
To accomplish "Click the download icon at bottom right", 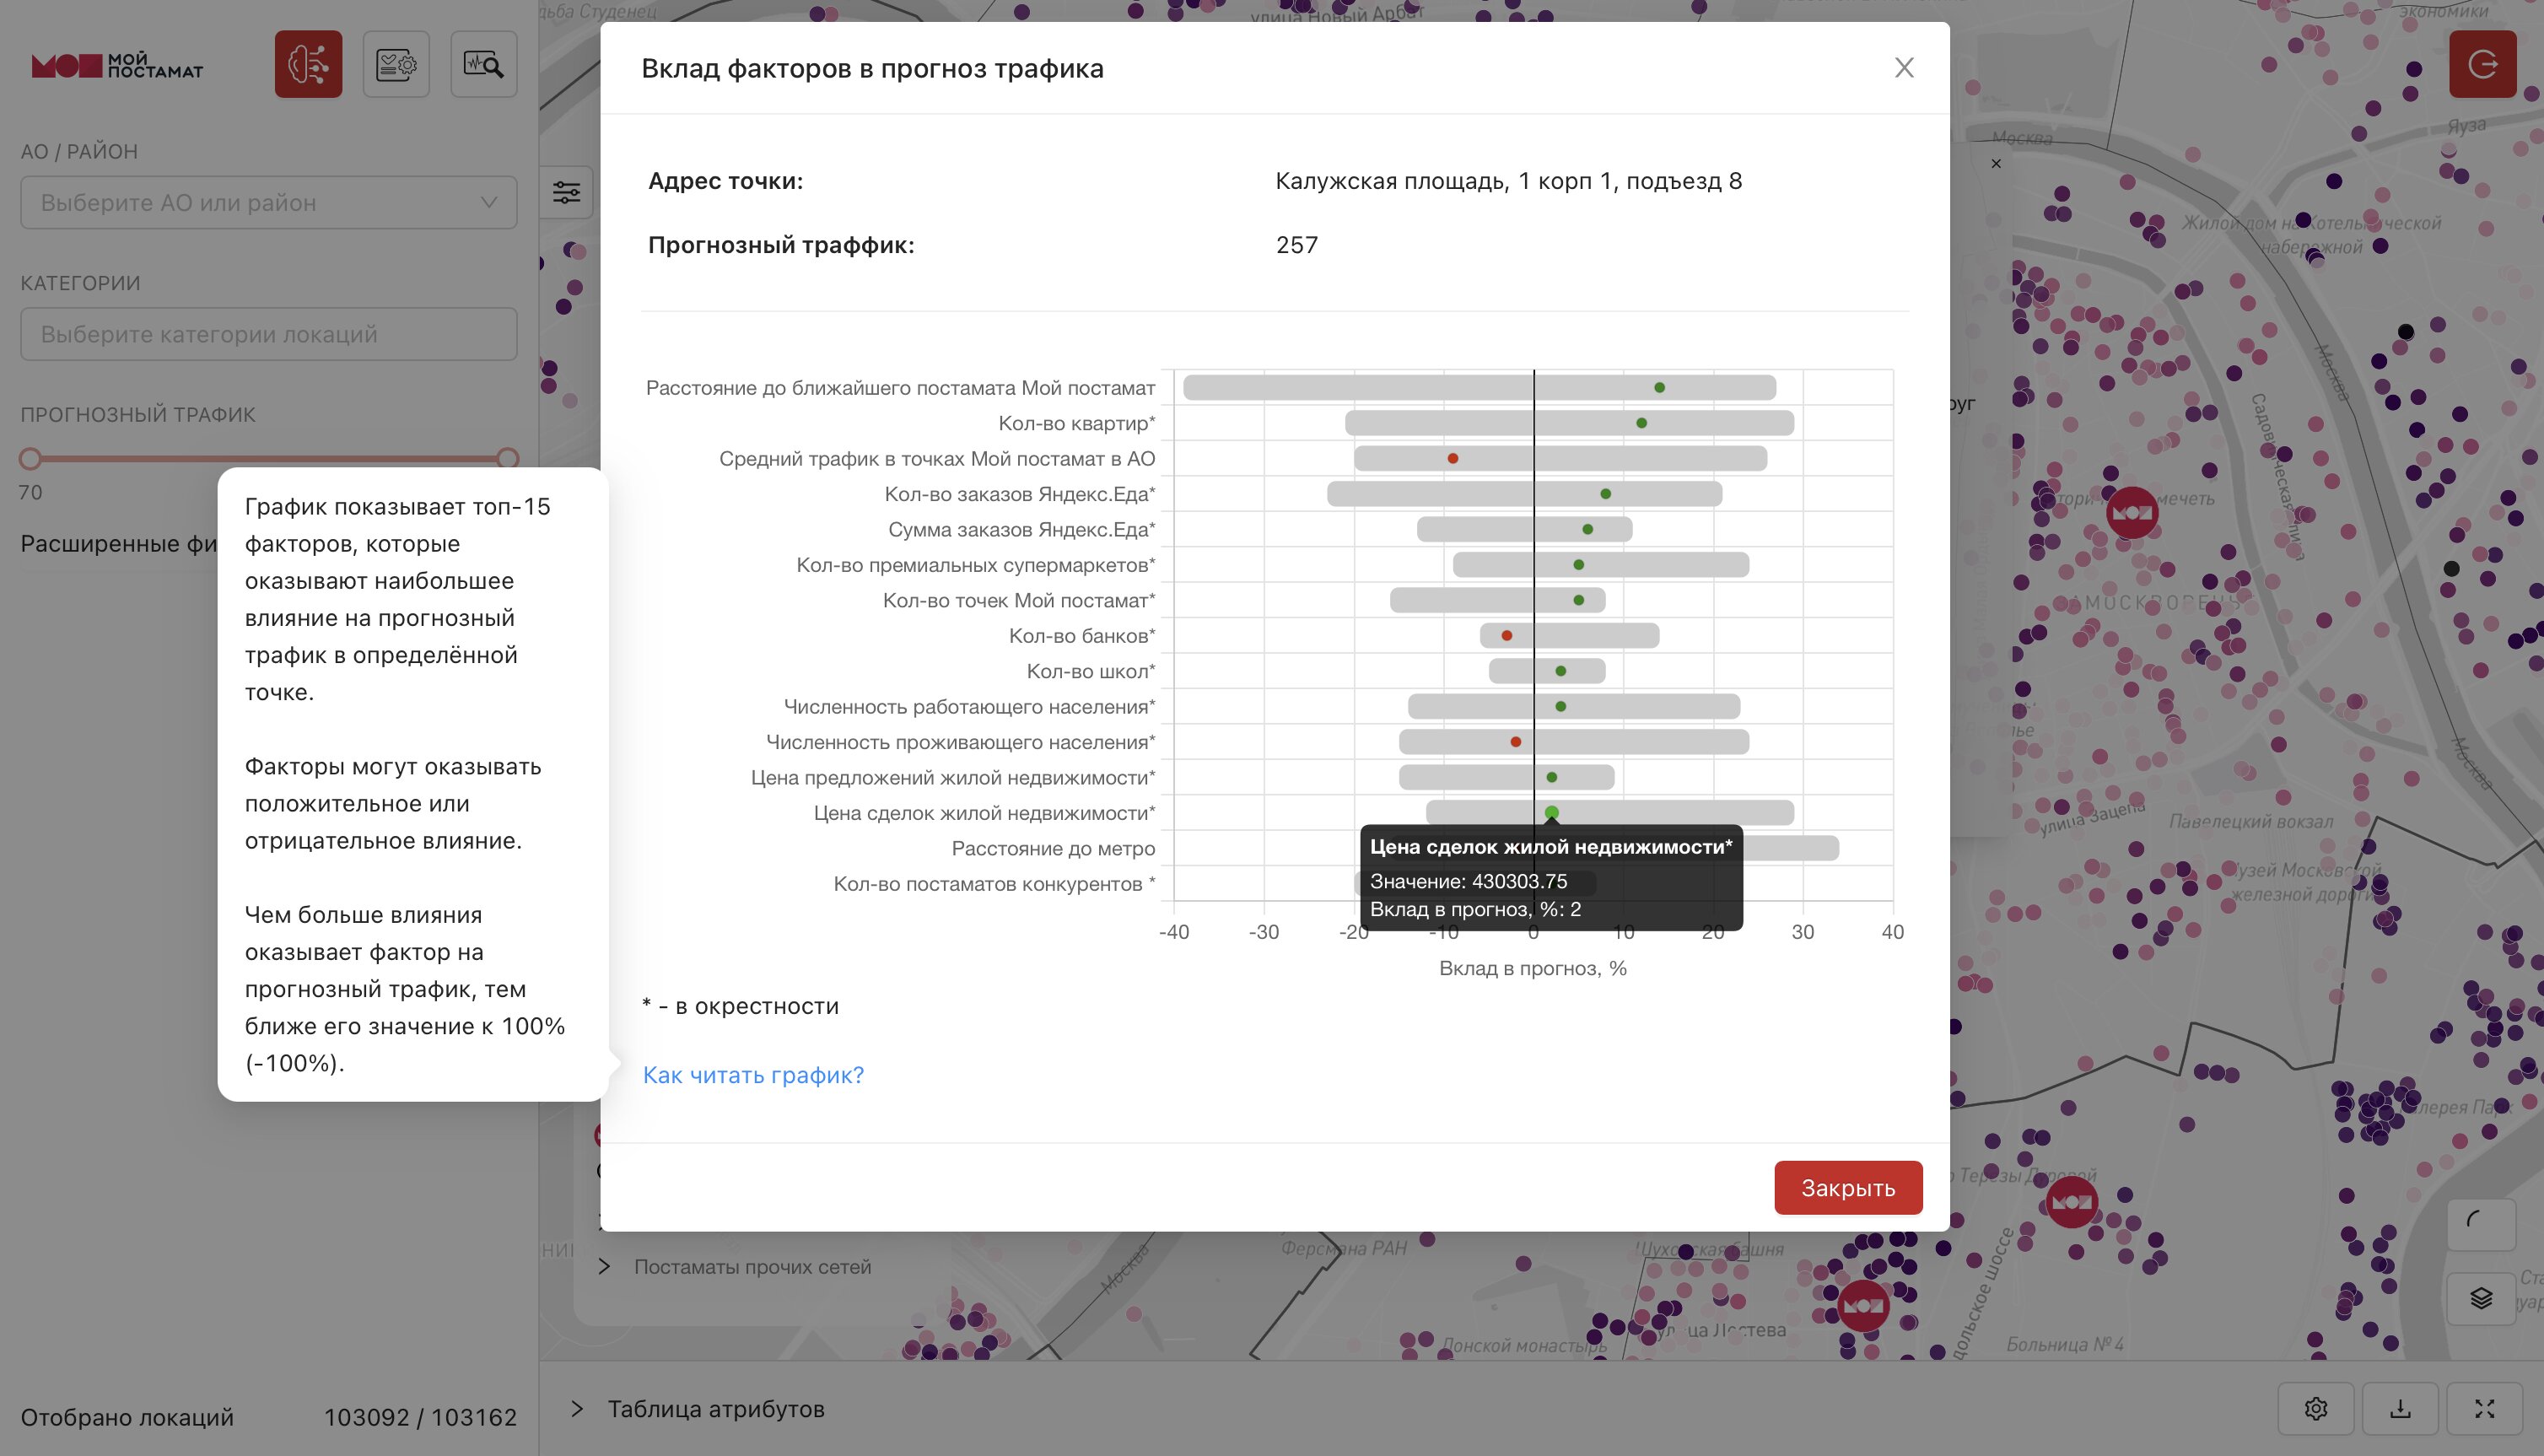I will coord(2400,1409).
